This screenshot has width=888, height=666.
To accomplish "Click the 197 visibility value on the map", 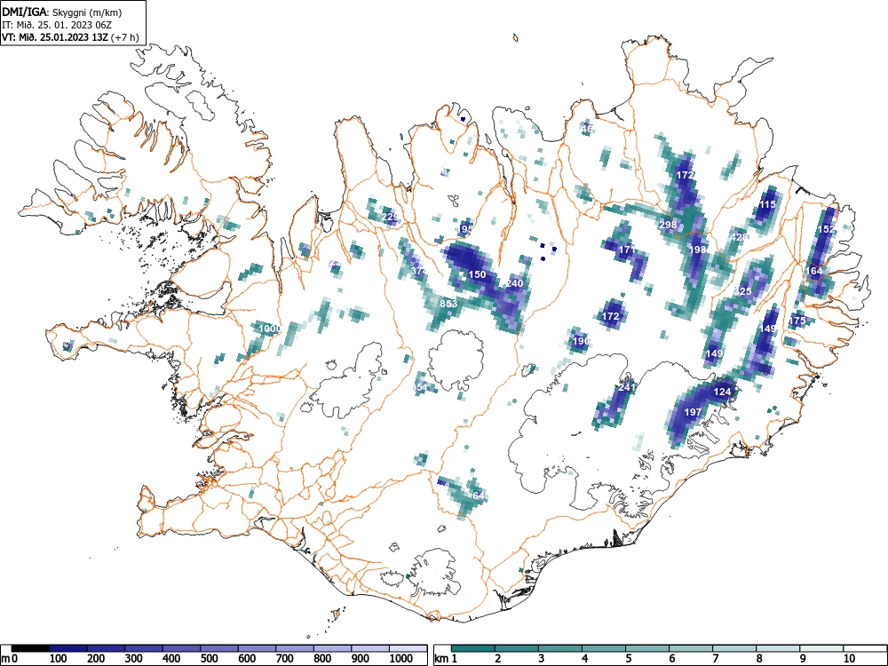I will 694,412.
